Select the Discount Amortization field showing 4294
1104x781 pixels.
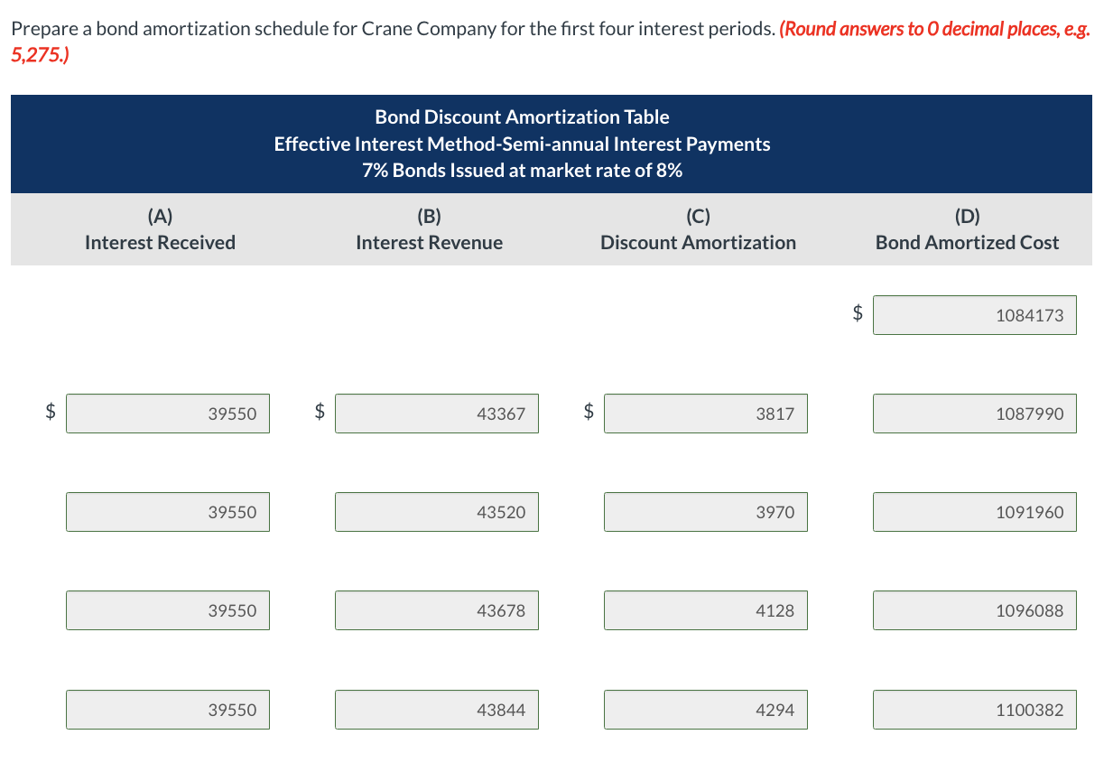[x=705, y=709]
